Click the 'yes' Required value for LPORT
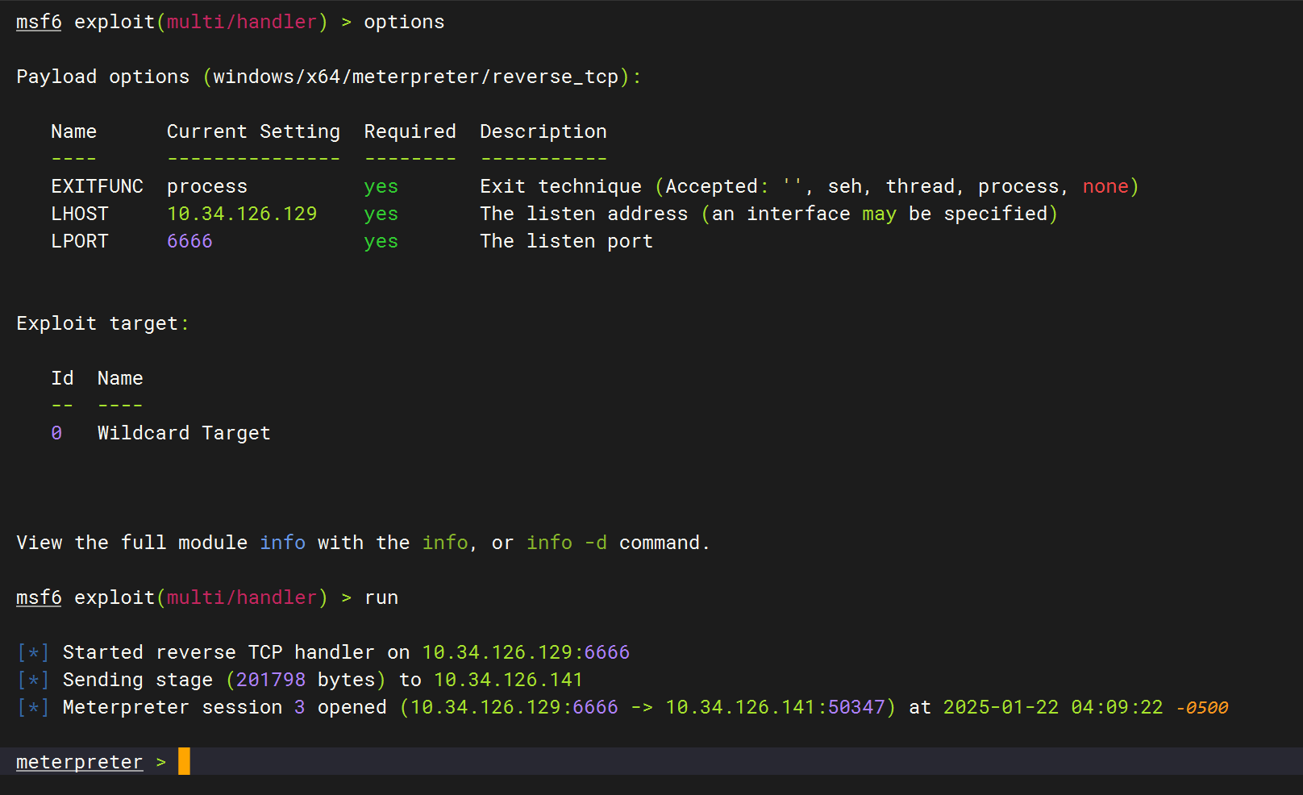 pos(381,241)
